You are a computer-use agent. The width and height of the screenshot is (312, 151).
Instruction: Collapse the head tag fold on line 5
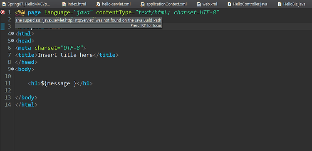[12, 41]
